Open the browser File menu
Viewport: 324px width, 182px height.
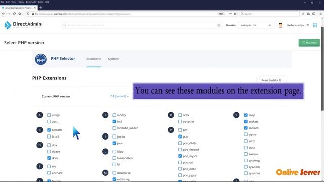click(x=3, y=2)
